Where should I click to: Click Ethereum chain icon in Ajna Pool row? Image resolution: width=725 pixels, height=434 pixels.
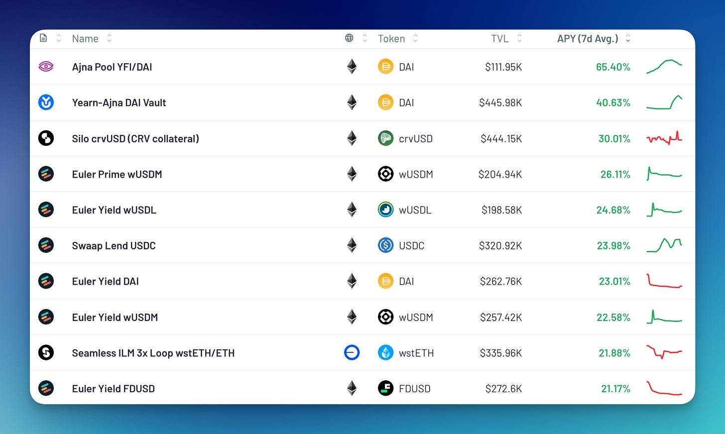click(x=352, y=67)
